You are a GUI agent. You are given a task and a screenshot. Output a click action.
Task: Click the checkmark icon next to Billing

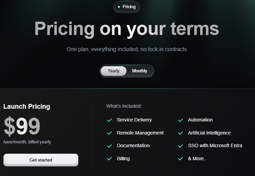point(110,159)
